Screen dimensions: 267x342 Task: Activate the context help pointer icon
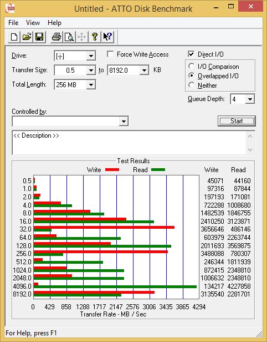click(x=107, y=37)
